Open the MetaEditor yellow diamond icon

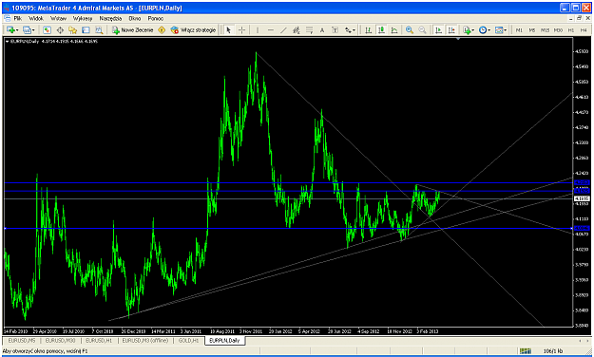[x=162, y=29]
